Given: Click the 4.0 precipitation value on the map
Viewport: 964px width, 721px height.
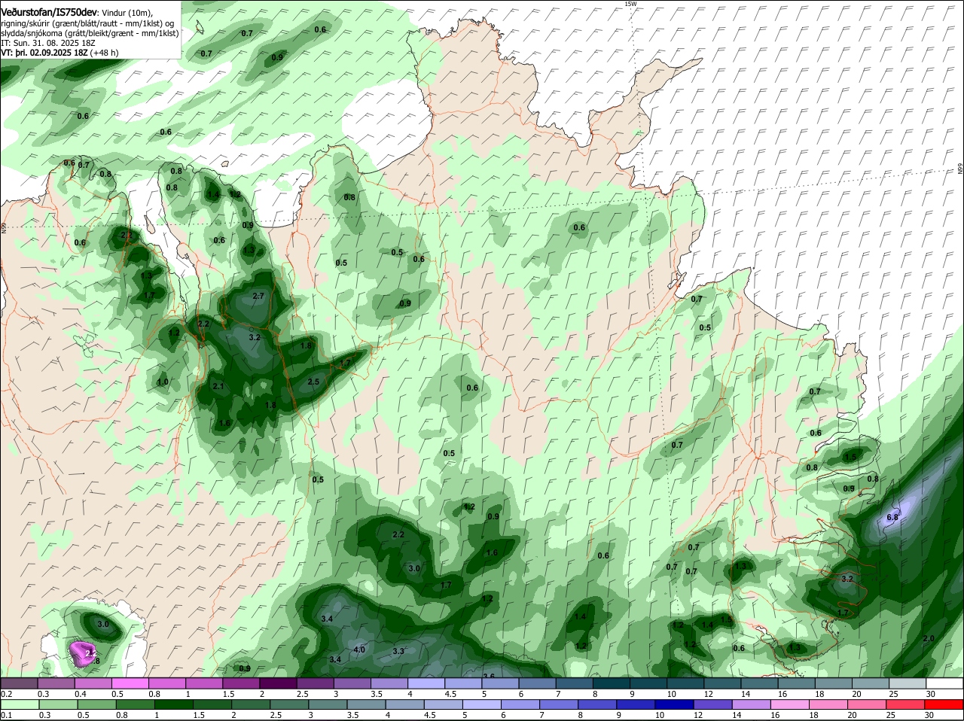Looking at the screenshot, I should point(359,650).
